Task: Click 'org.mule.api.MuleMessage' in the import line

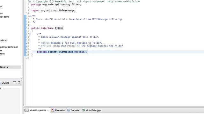Action: tap(57, 10)
